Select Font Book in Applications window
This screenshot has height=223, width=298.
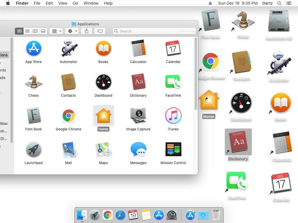click(34, 115)
